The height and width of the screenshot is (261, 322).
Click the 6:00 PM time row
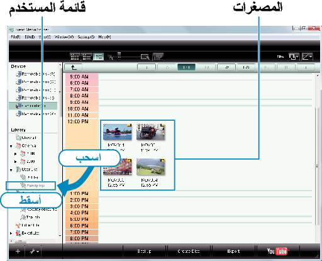(x=82, y=226)
